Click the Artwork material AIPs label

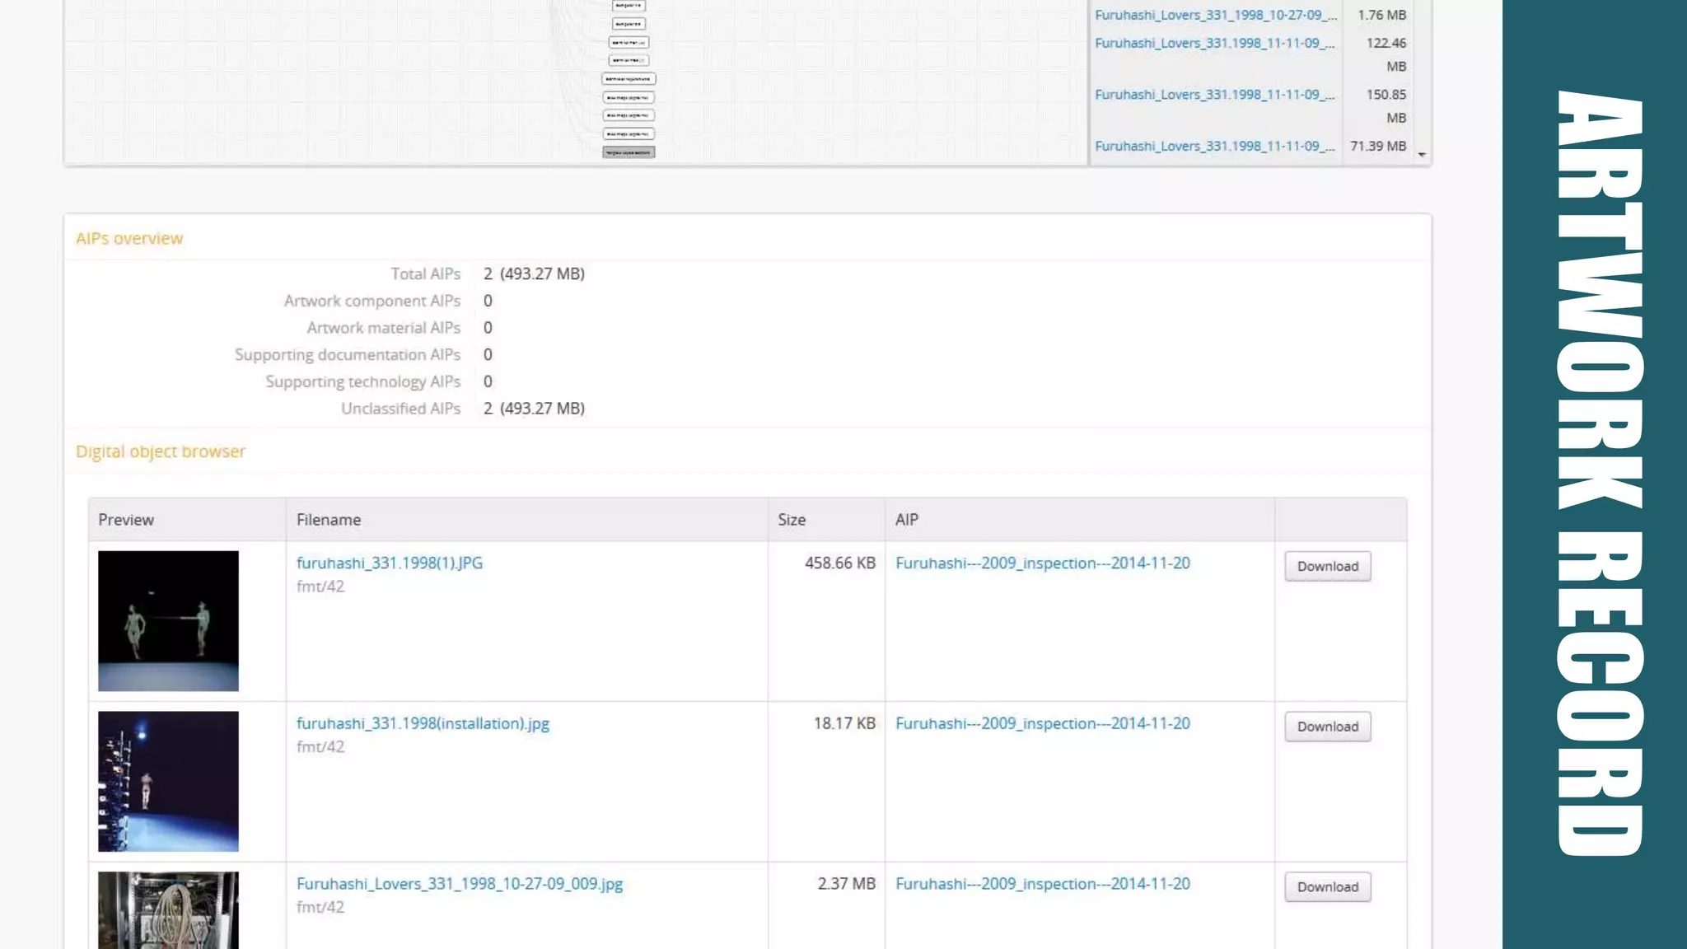384,328
